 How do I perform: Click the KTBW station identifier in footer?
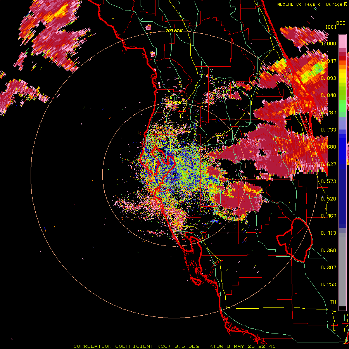[216, 346]
